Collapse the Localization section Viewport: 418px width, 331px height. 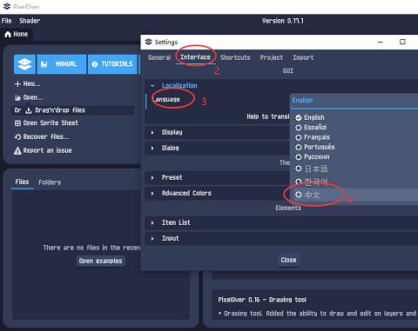(x=152, y=86)
